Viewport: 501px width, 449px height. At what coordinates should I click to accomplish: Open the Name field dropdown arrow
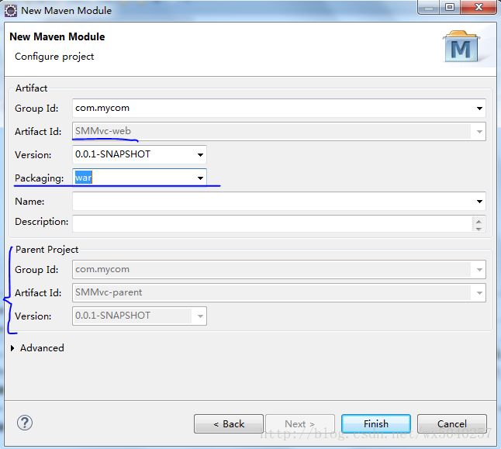click(x=479, y=202)
